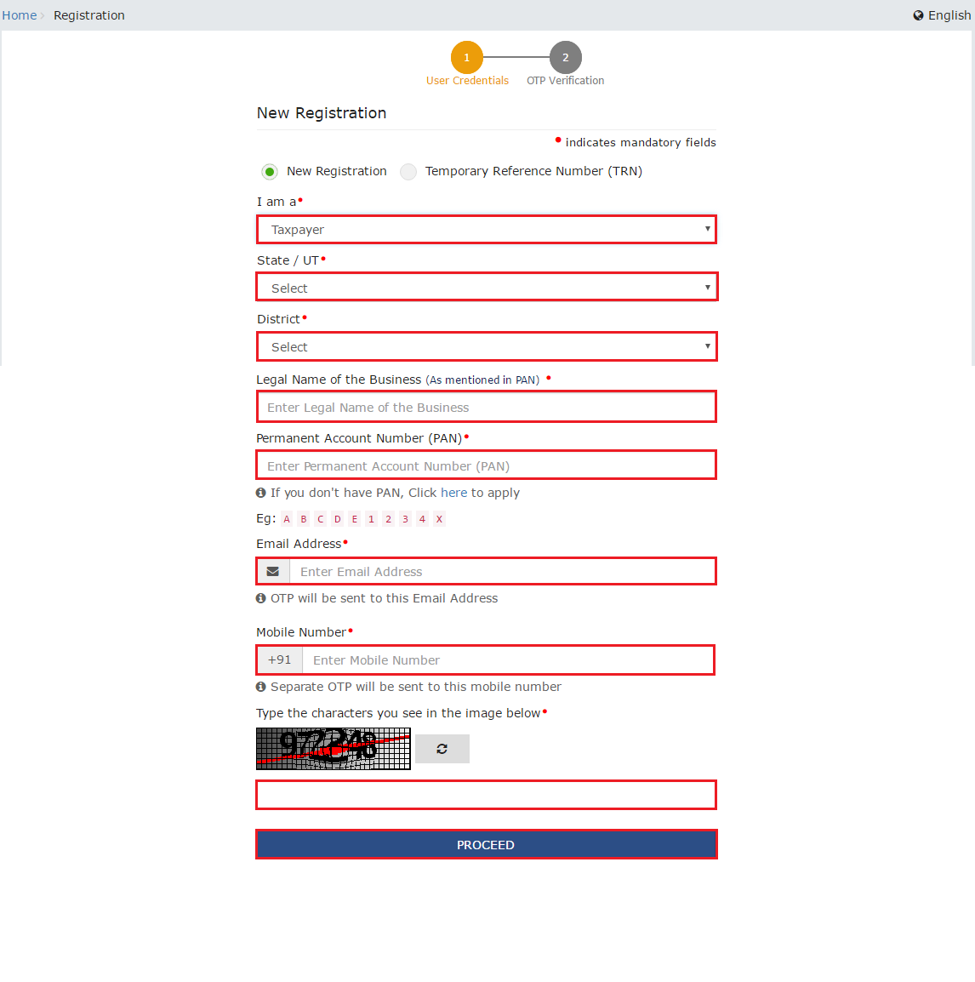
Task: Select Temporary Reference Number (TRN) option
Action: pos(408,171)
